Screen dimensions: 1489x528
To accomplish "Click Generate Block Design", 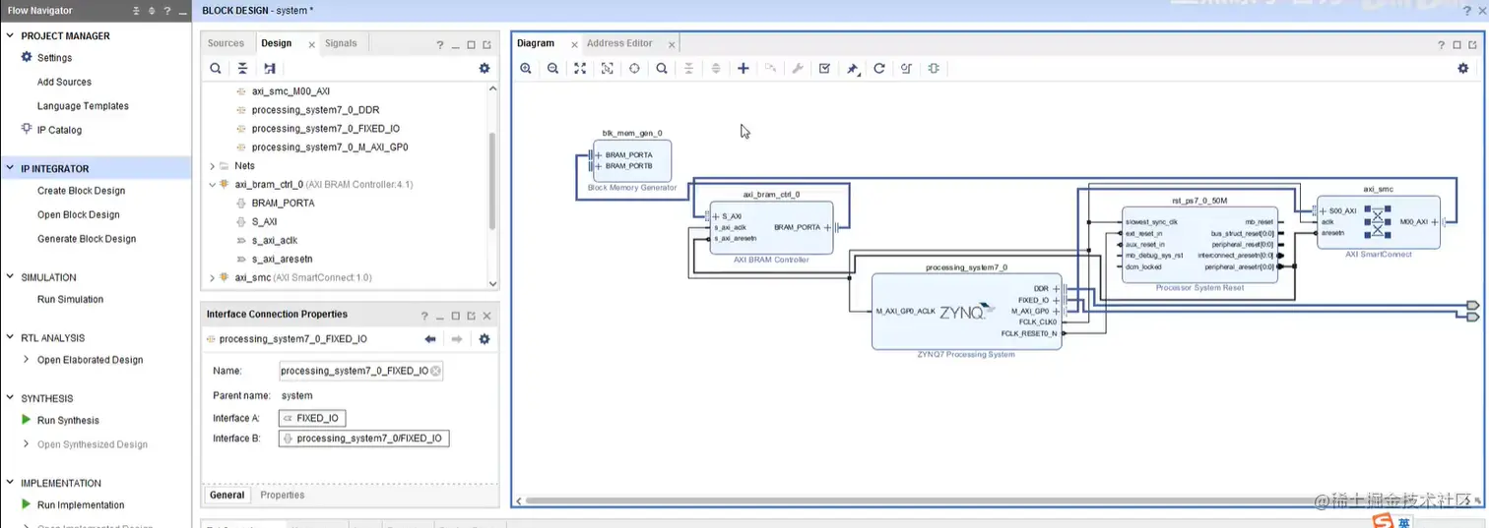I will [x=87, y=239].
